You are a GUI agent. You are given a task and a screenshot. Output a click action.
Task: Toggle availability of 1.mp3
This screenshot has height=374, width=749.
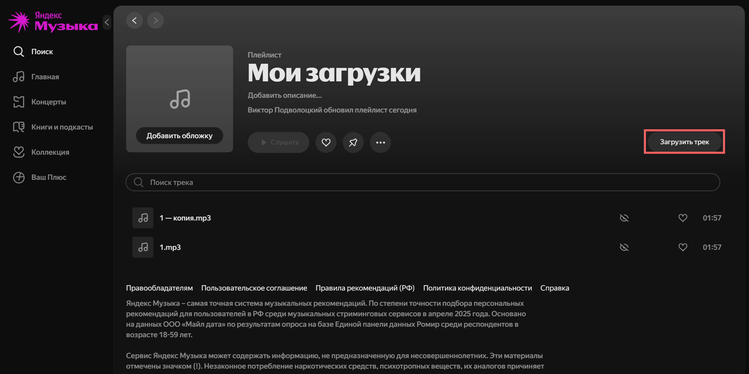[x=624, y=247]
